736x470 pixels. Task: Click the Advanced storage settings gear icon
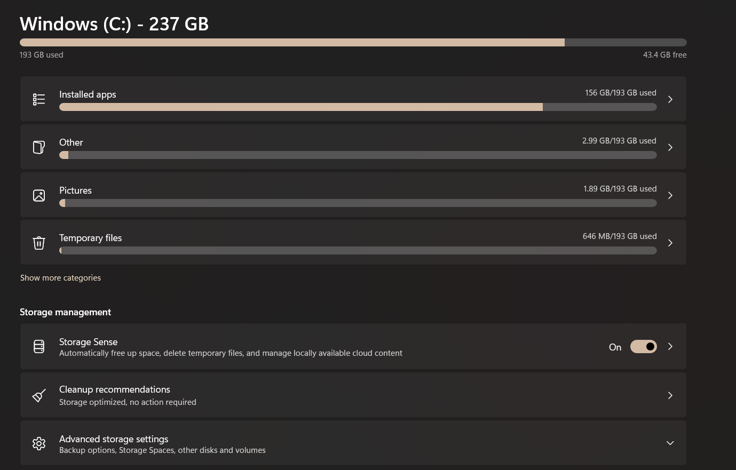[x=39, y=443]
